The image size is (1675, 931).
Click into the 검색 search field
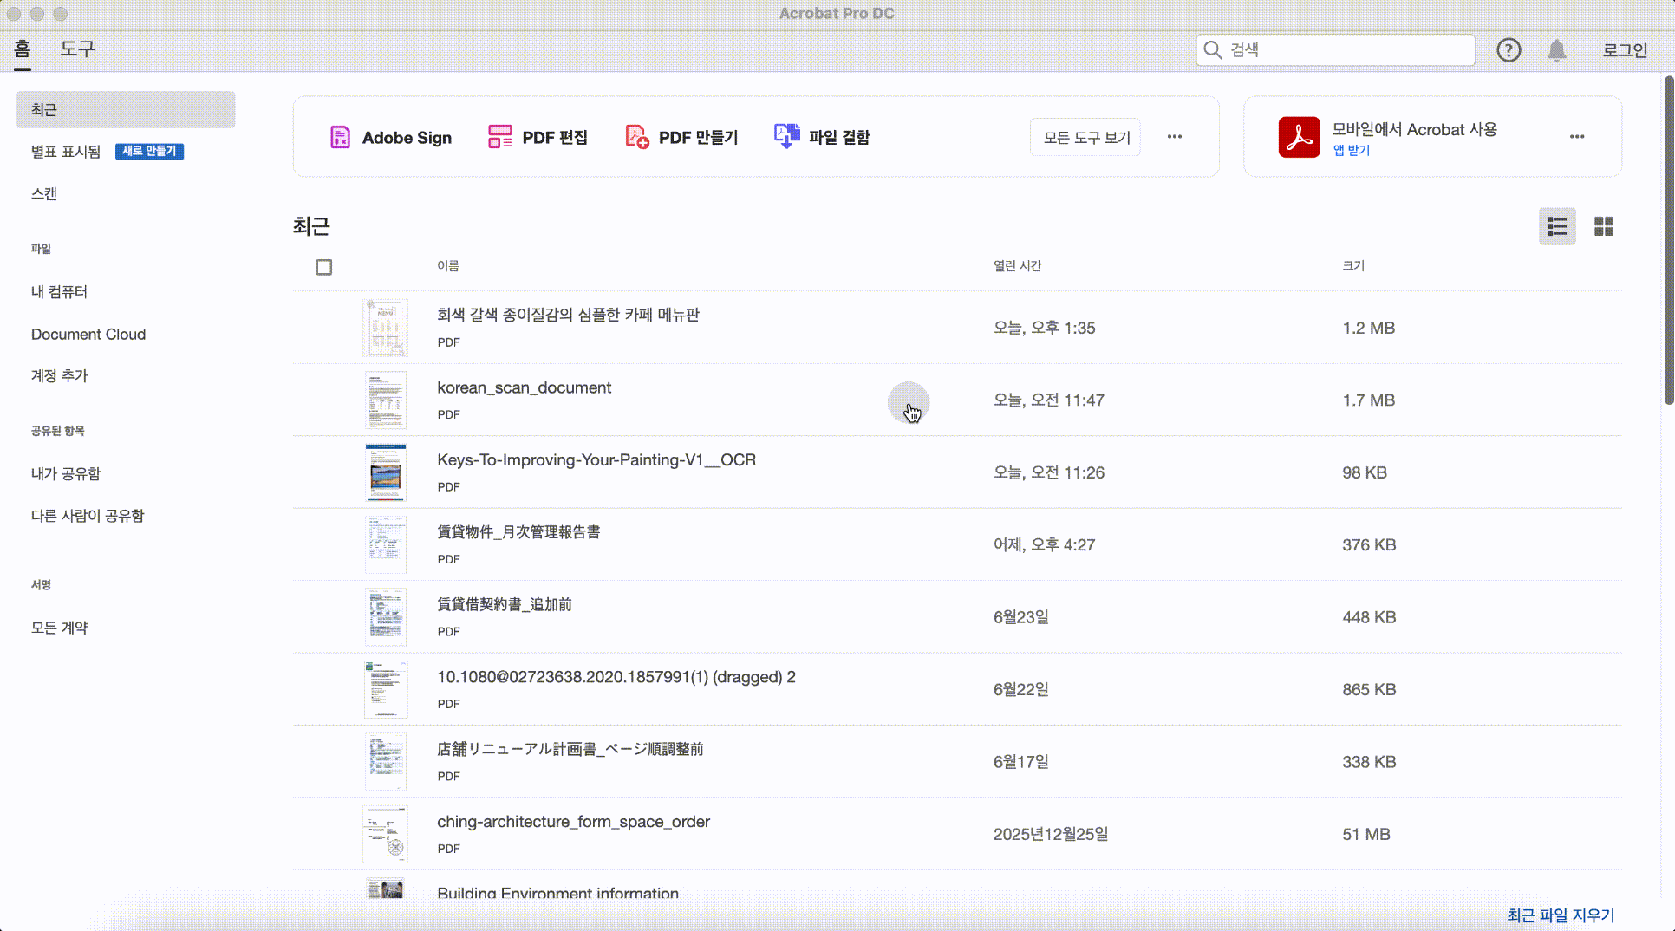(1335, 50)
